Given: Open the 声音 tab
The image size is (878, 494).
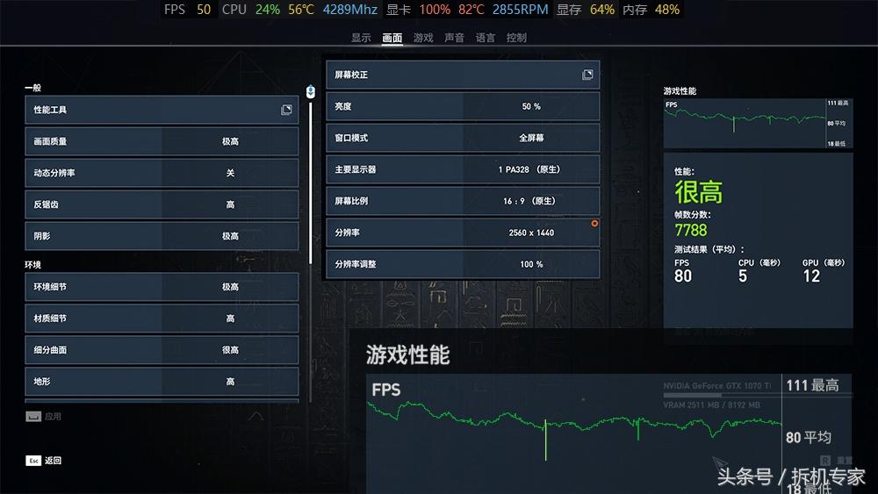Looking at the screenshot, I should [454, 38].
